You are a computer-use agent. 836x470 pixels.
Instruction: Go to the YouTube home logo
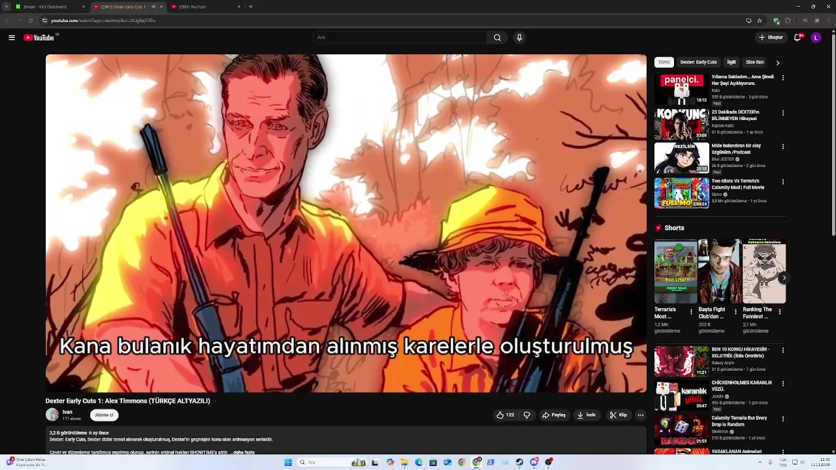(x=40, y=37)
